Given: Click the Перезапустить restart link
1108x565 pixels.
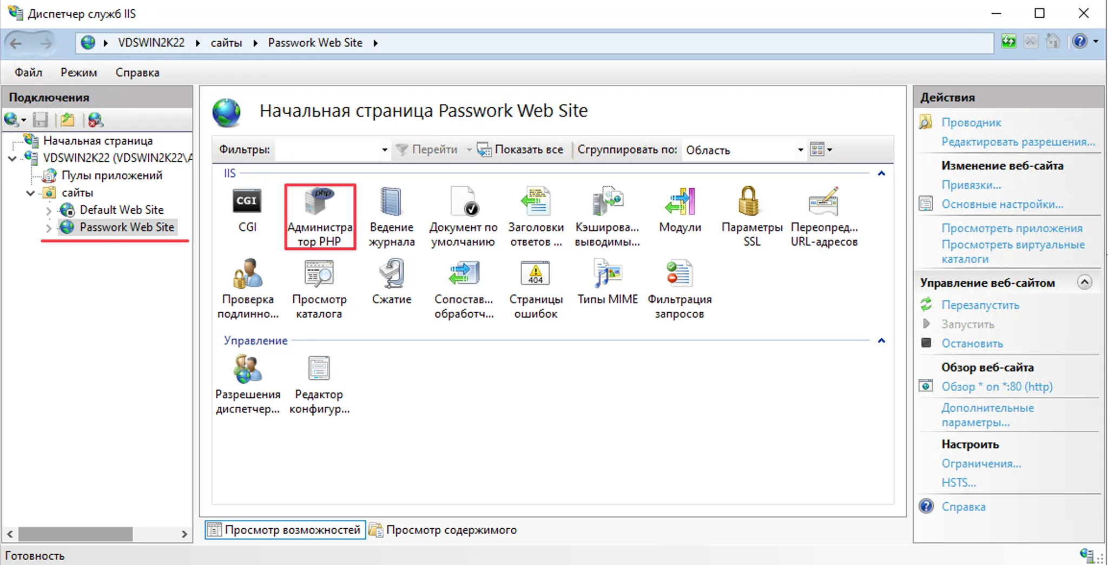Looking at the screenshot, I should click(x=980, y=305).
